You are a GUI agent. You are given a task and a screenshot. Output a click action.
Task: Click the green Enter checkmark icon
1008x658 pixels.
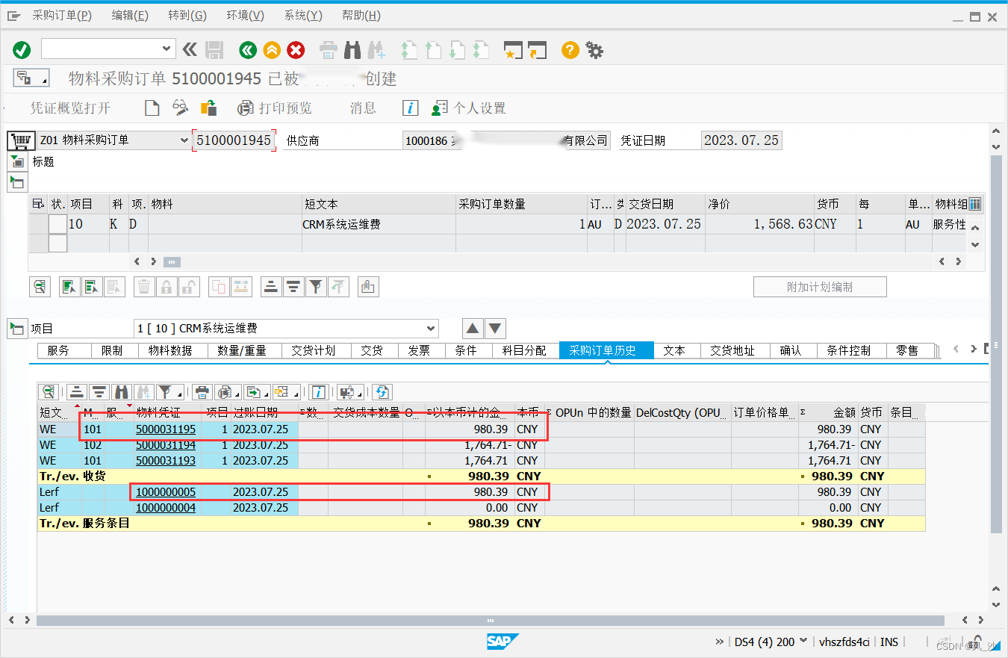[x=22, y=50]
